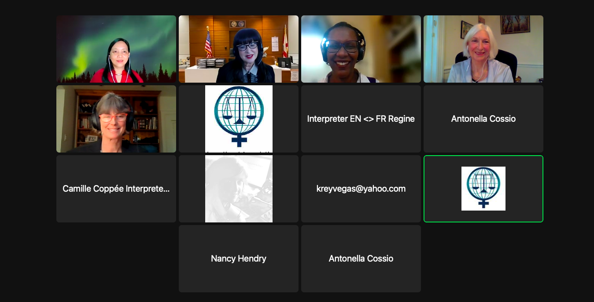Click the Interpreter EN <> FR Regine name text
Viewport: 594px width, 302px height.
pyautogui.click(x=361, y=119)
